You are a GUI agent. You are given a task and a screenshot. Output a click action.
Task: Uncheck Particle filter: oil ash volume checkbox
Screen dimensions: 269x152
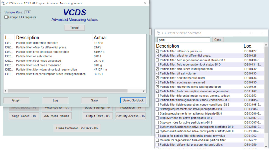157,73
